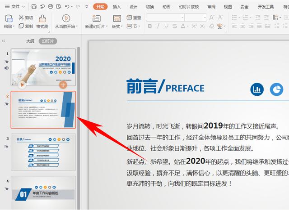Open customize quick access toolbar dropdown
Image resolution: width=289 pixels, height=210 pixels.
(x=86, y=7)
